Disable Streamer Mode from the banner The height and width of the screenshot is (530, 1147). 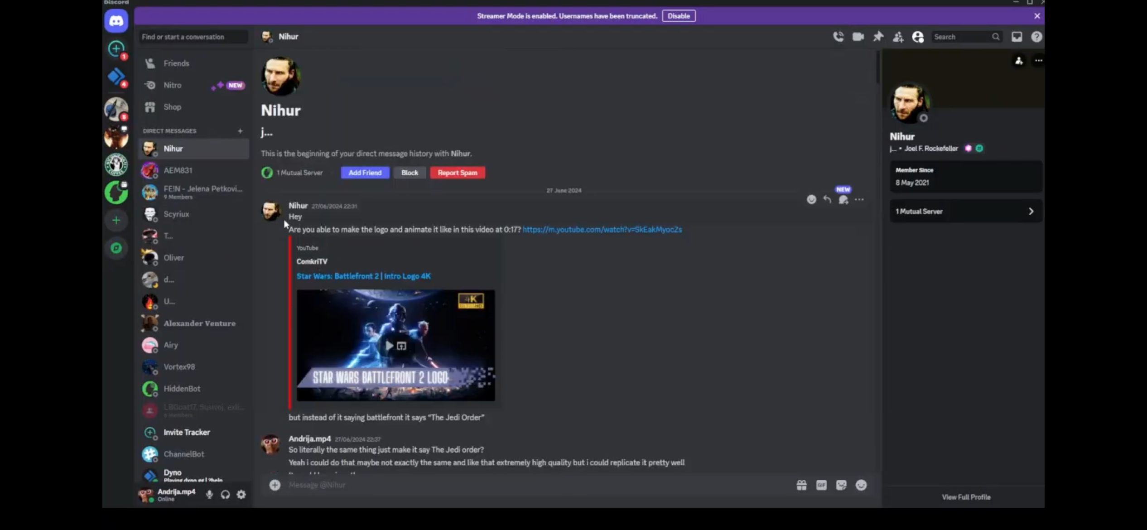pos(678,16)
